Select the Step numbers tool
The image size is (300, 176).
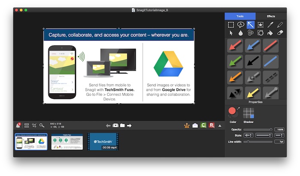pos(250,33)
